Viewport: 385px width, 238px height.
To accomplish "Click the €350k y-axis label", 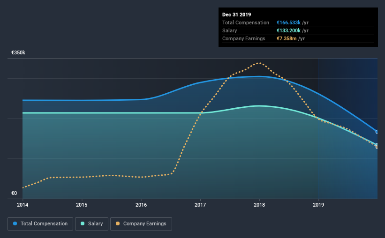I will (x=18, y=52).
